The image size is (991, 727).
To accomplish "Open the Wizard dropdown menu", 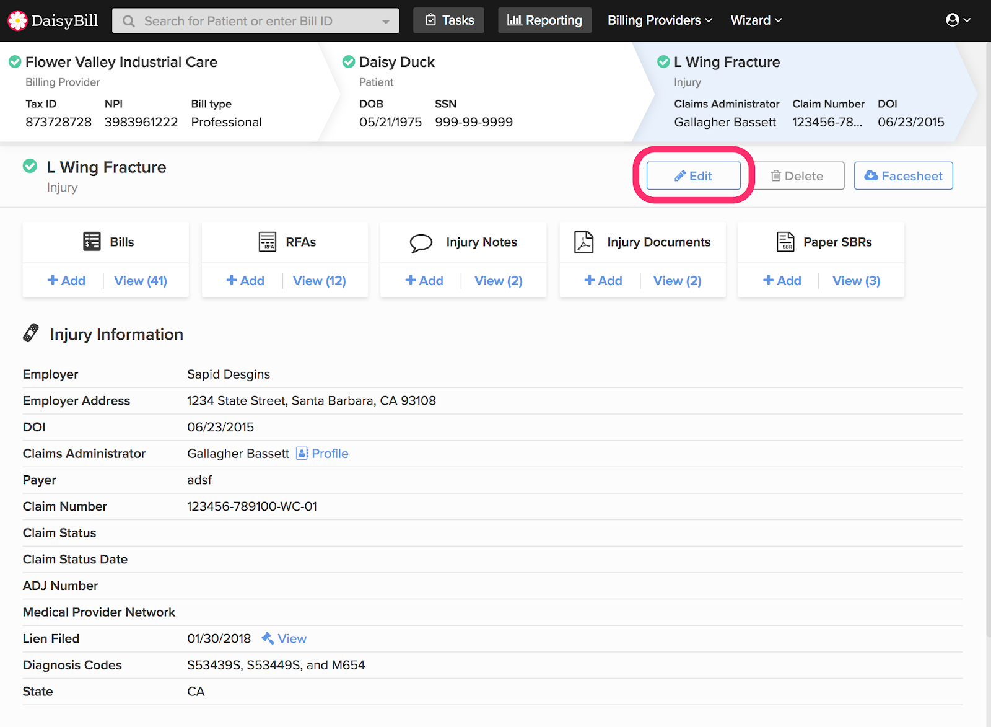I will (x=756, y=20).
